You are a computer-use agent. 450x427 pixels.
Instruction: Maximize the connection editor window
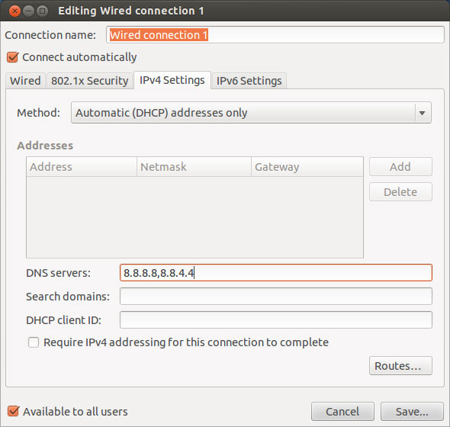pos(43,11)
